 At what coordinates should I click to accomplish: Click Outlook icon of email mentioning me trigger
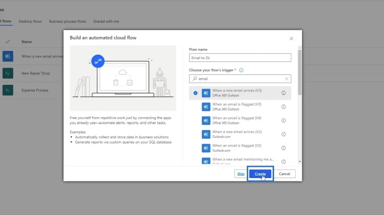pos(206,161)
